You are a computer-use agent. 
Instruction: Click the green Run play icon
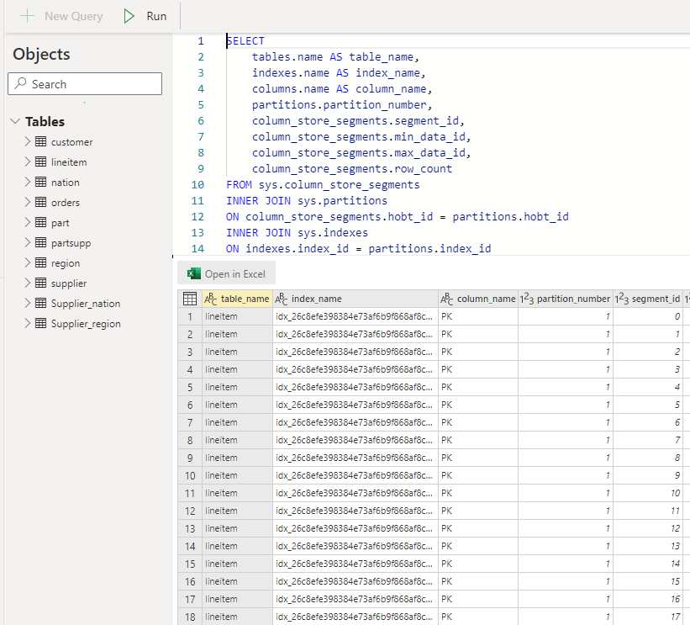[129, 16]
